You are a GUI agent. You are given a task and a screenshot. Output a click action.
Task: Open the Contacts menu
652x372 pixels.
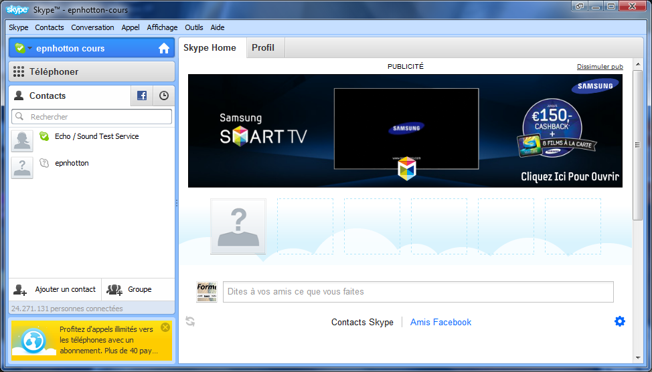(x=50, y=27)
